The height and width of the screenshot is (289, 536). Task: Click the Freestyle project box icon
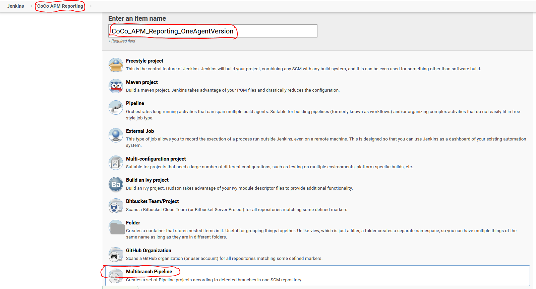[x=116, y=65]
